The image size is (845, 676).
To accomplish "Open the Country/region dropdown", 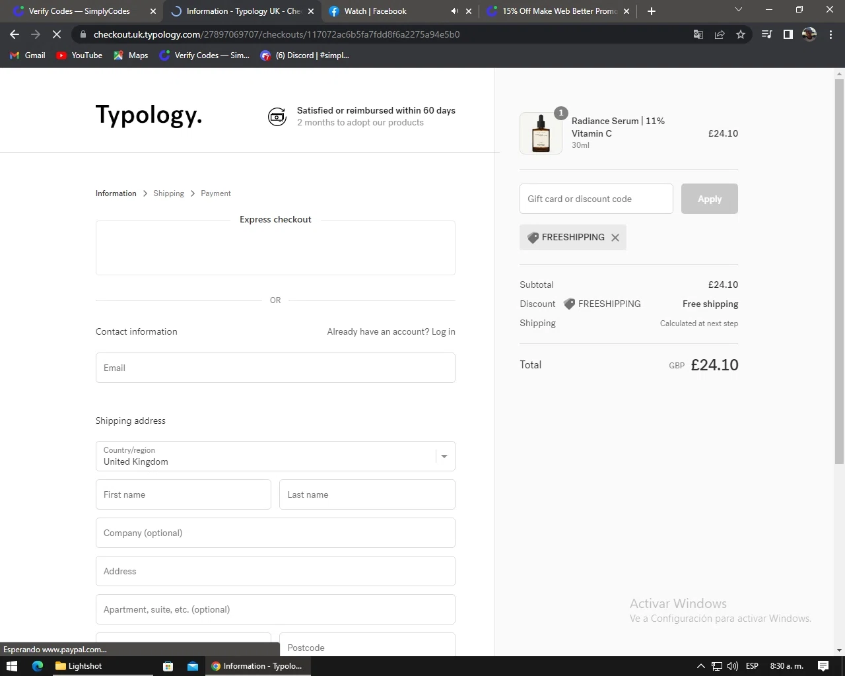I will (x=275, y=456).
